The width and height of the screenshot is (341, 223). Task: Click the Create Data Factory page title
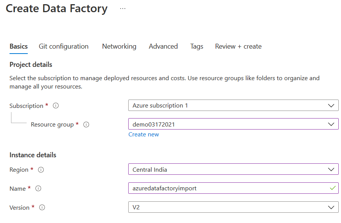click(x=57, y=8)
